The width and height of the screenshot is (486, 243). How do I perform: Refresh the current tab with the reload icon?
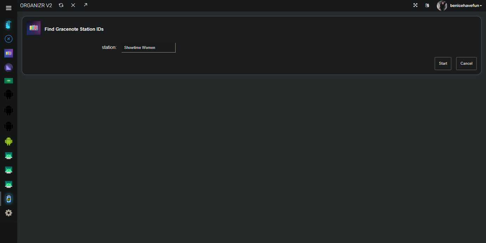point(61,5)
